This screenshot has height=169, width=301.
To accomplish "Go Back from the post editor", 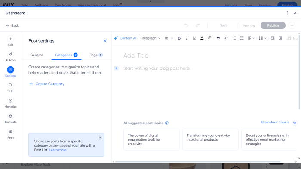I will [12, 25].
